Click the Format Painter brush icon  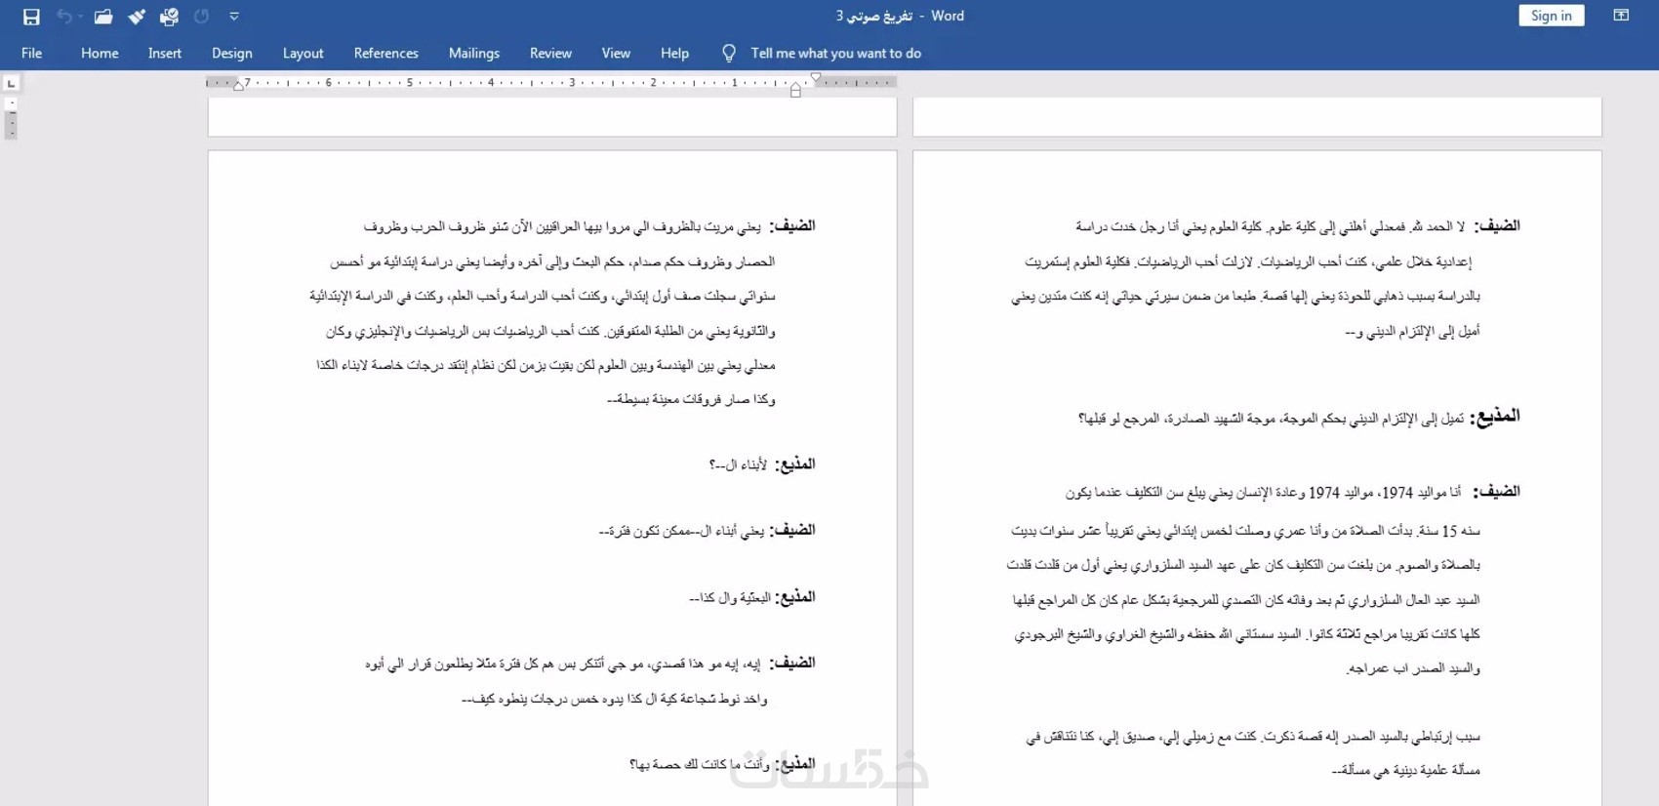pyautogui.click(x=137, y=17)
